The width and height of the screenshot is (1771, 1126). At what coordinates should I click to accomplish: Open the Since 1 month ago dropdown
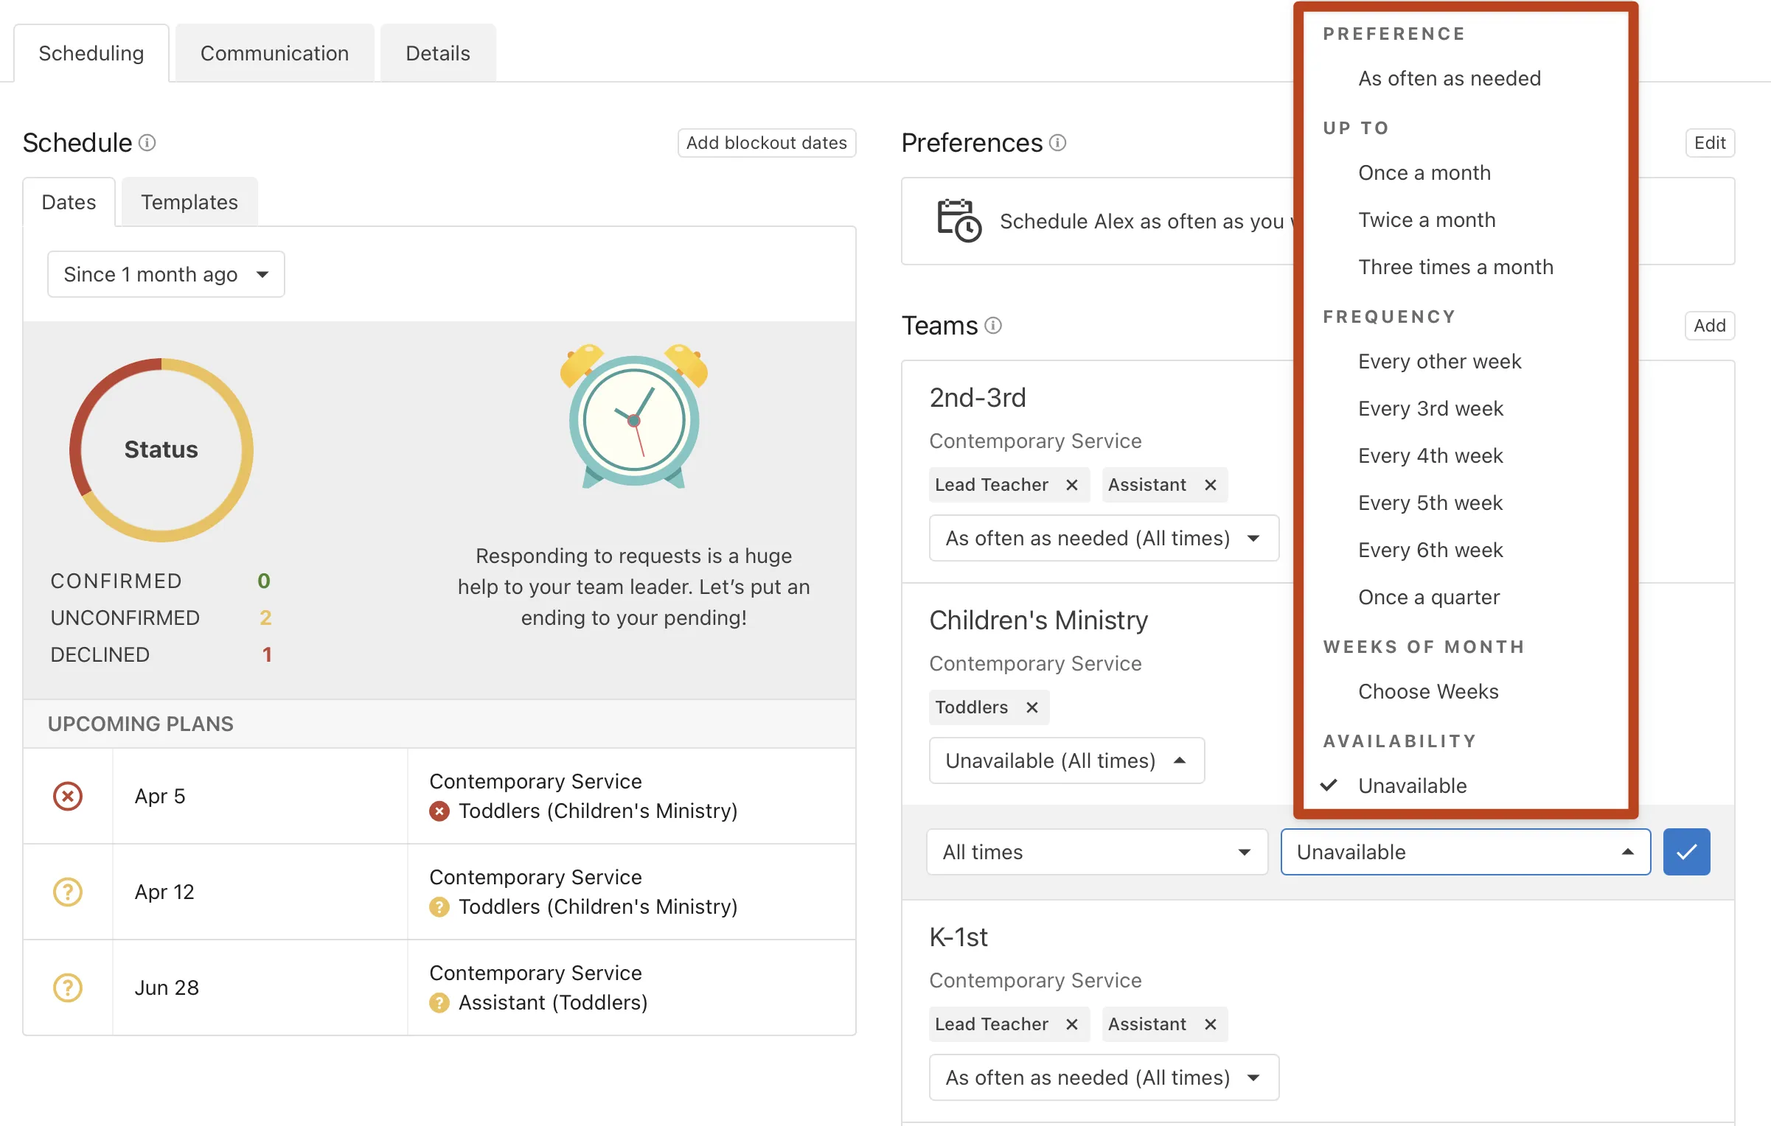[x=165, y=274]
